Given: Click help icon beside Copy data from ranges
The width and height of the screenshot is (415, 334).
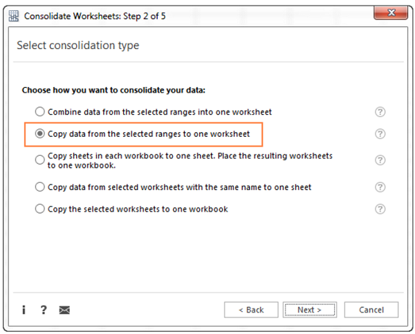Looking at the screenshot, I should point(380,134).
